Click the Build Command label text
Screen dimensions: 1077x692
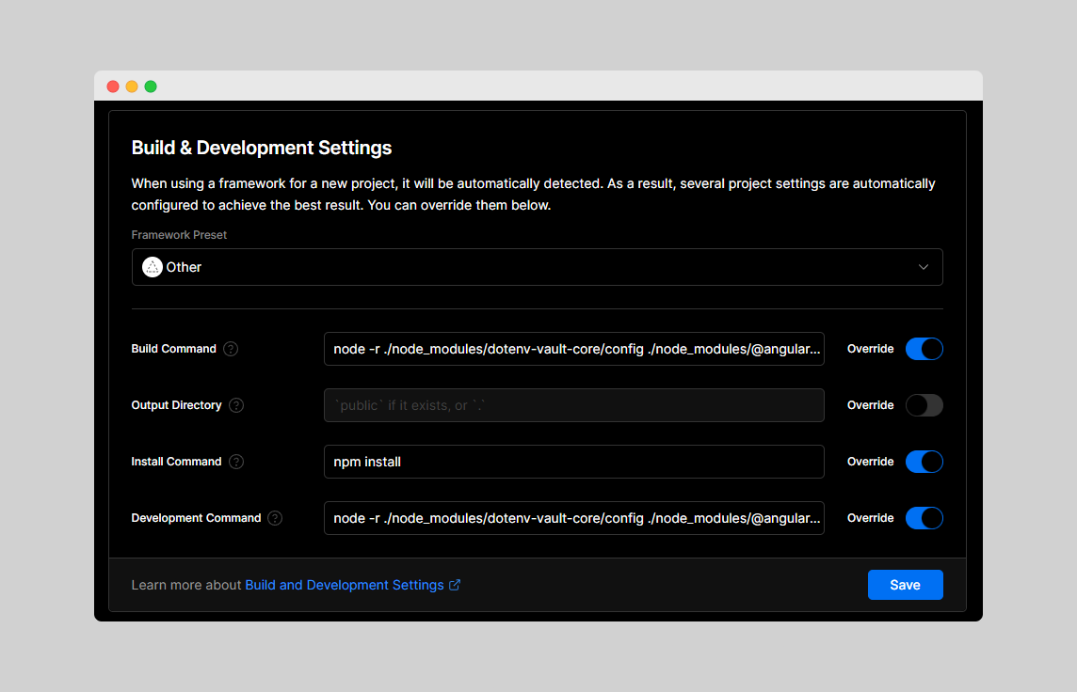point(174,349)
